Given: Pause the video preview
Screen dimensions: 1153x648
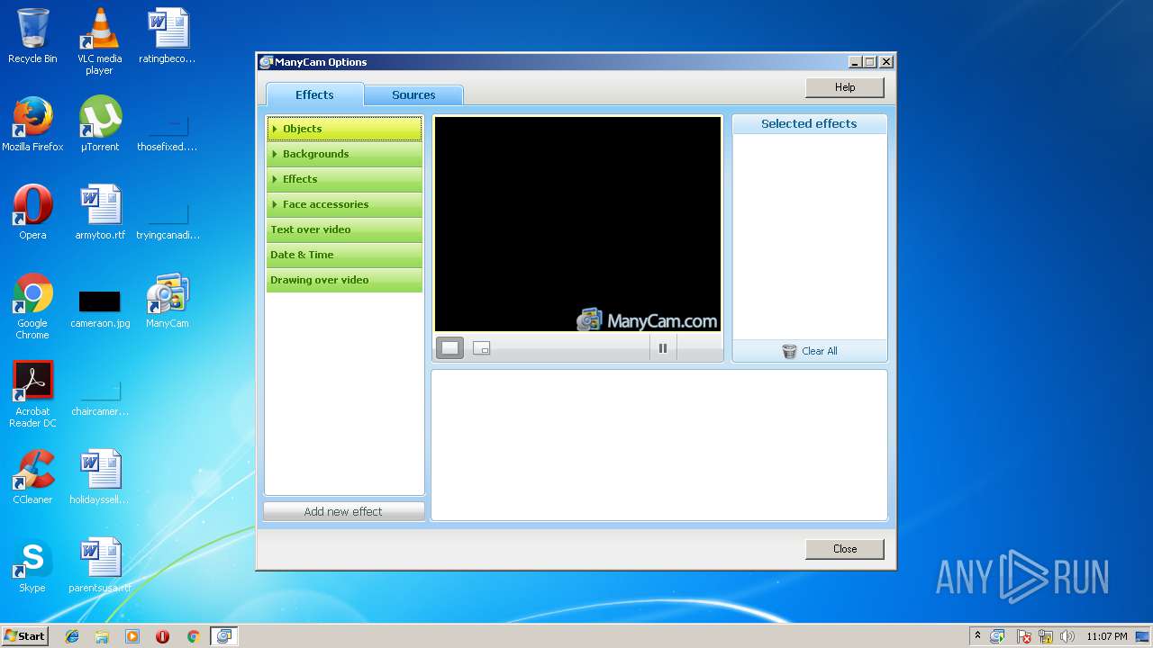Looking at the screenshot, I should pyautogui.click(x=663, y=348).
